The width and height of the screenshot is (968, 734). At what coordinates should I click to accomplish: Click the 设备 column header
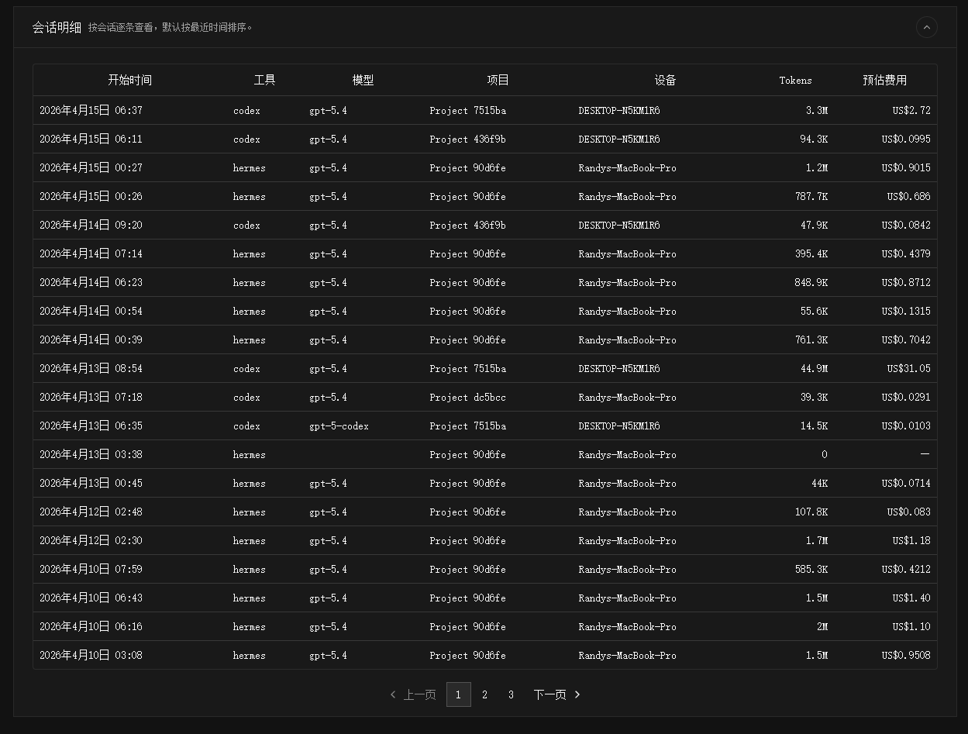pos(665,80)
